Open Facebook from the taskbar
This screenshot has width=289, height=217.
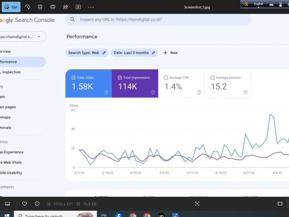click(x=118, y=215)
